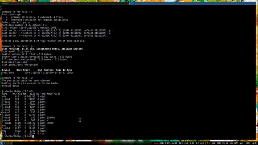Click 'The partition table has been altered.' line
258x145 pixels.
(x=26, y=81)
